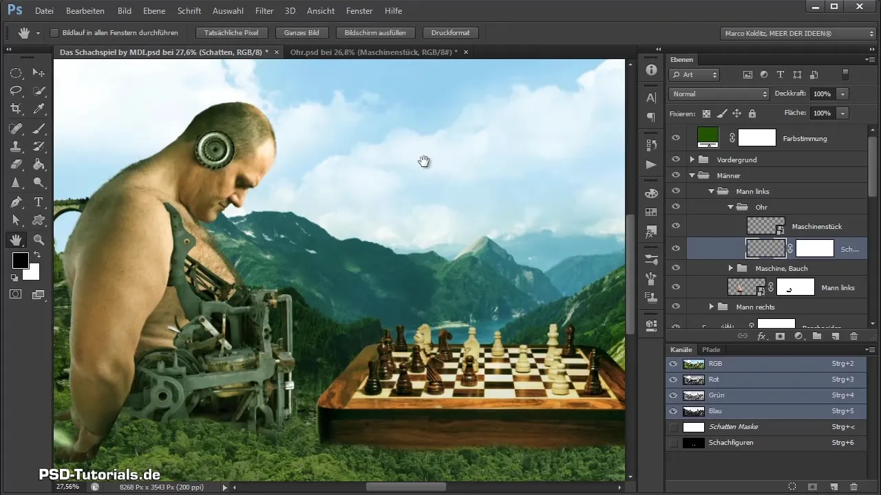Image resolution: width=881 pixels, height=495 pixels.
Task: Hide the Farbstimmung layer
Action: point(675,138)
